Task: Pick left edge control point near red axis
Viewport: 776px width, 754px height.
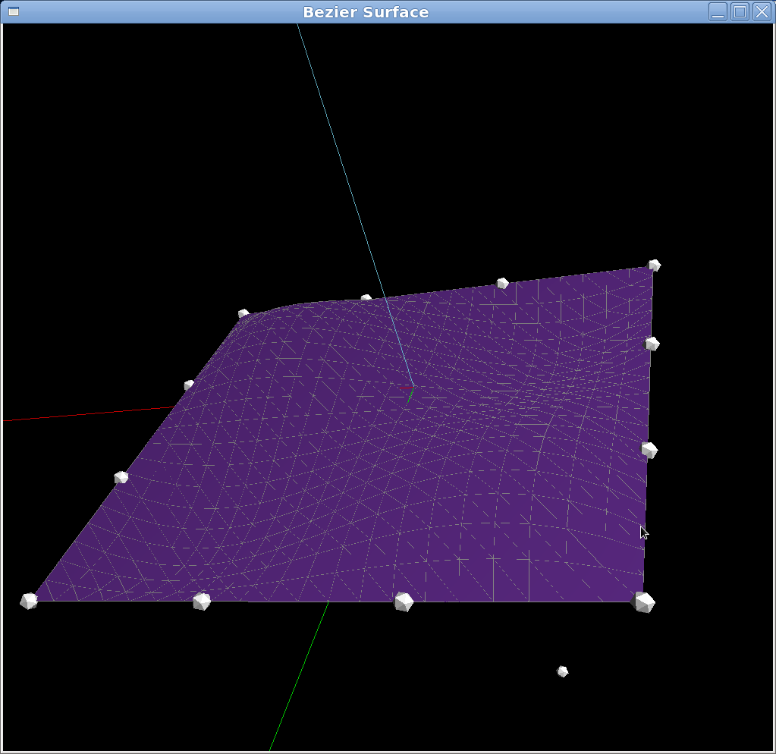Action: (189, 385)
